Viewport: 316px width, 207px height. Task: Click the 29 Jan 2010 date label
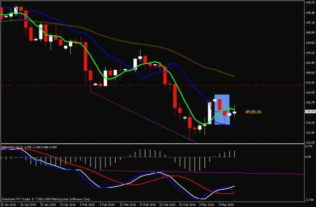(68, 204)
